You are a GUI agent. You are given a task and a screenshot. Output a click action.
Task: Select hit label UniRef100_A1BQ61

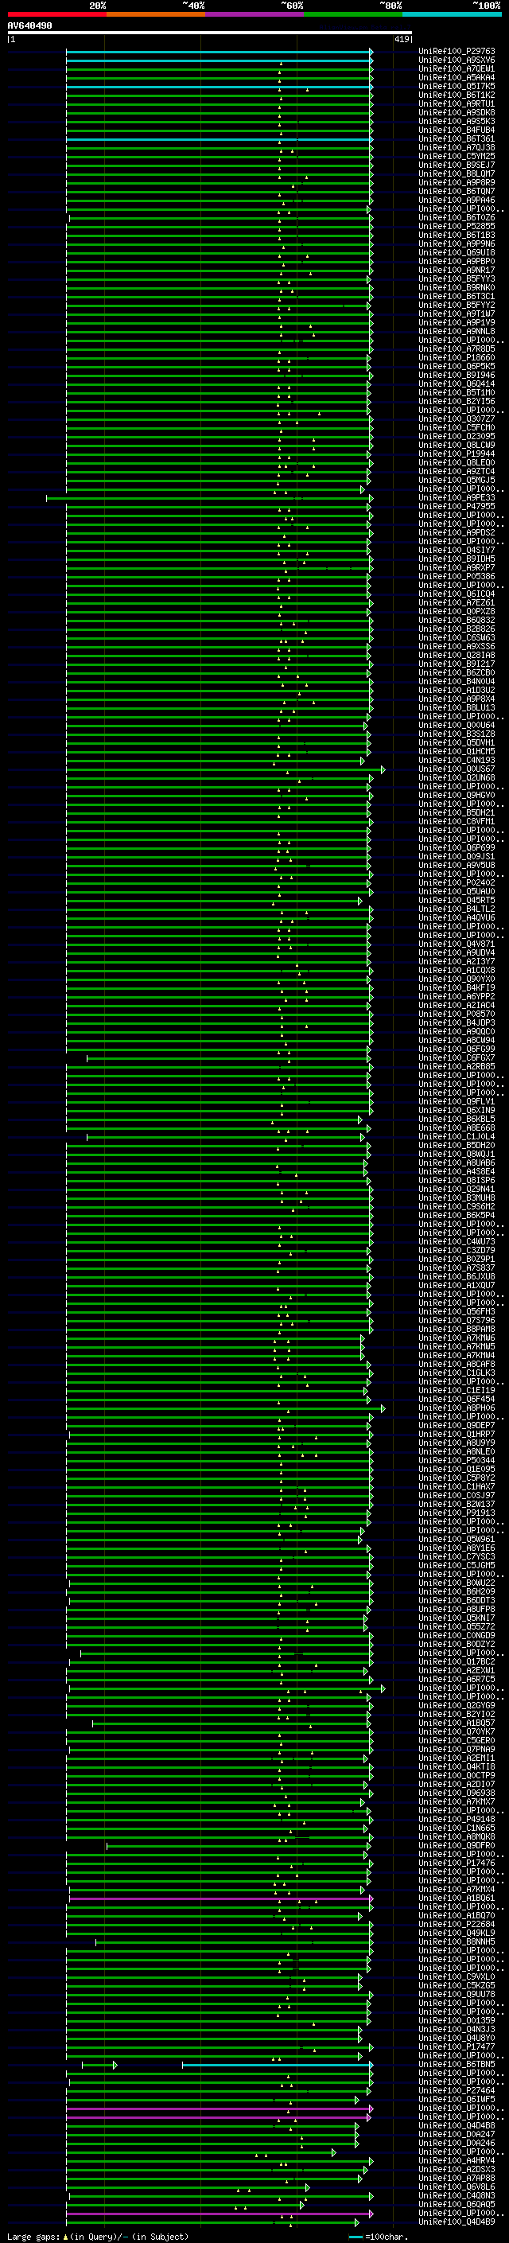[457, 1898]
